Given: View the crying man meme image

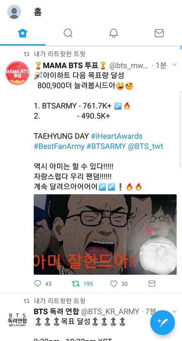Looking at the screenshot, I should point(105,234).
